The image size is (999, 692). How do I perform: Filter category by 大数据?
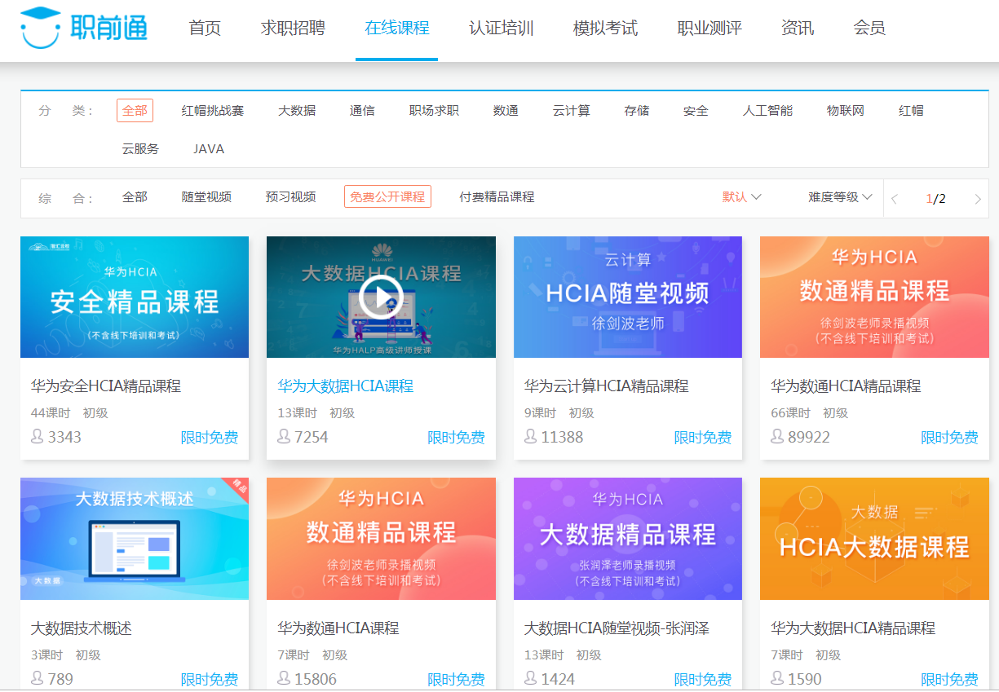(297, 111)
